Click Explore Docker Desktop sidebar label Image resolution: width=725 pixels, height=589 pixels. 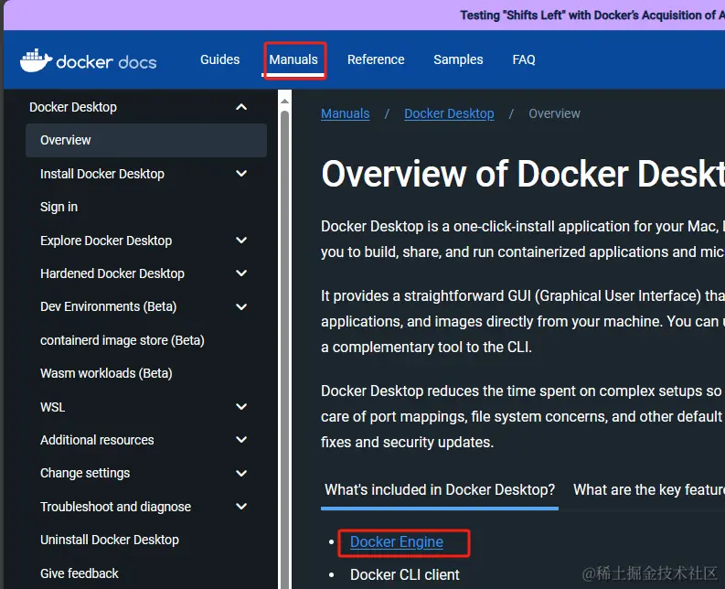coord(106,241)
